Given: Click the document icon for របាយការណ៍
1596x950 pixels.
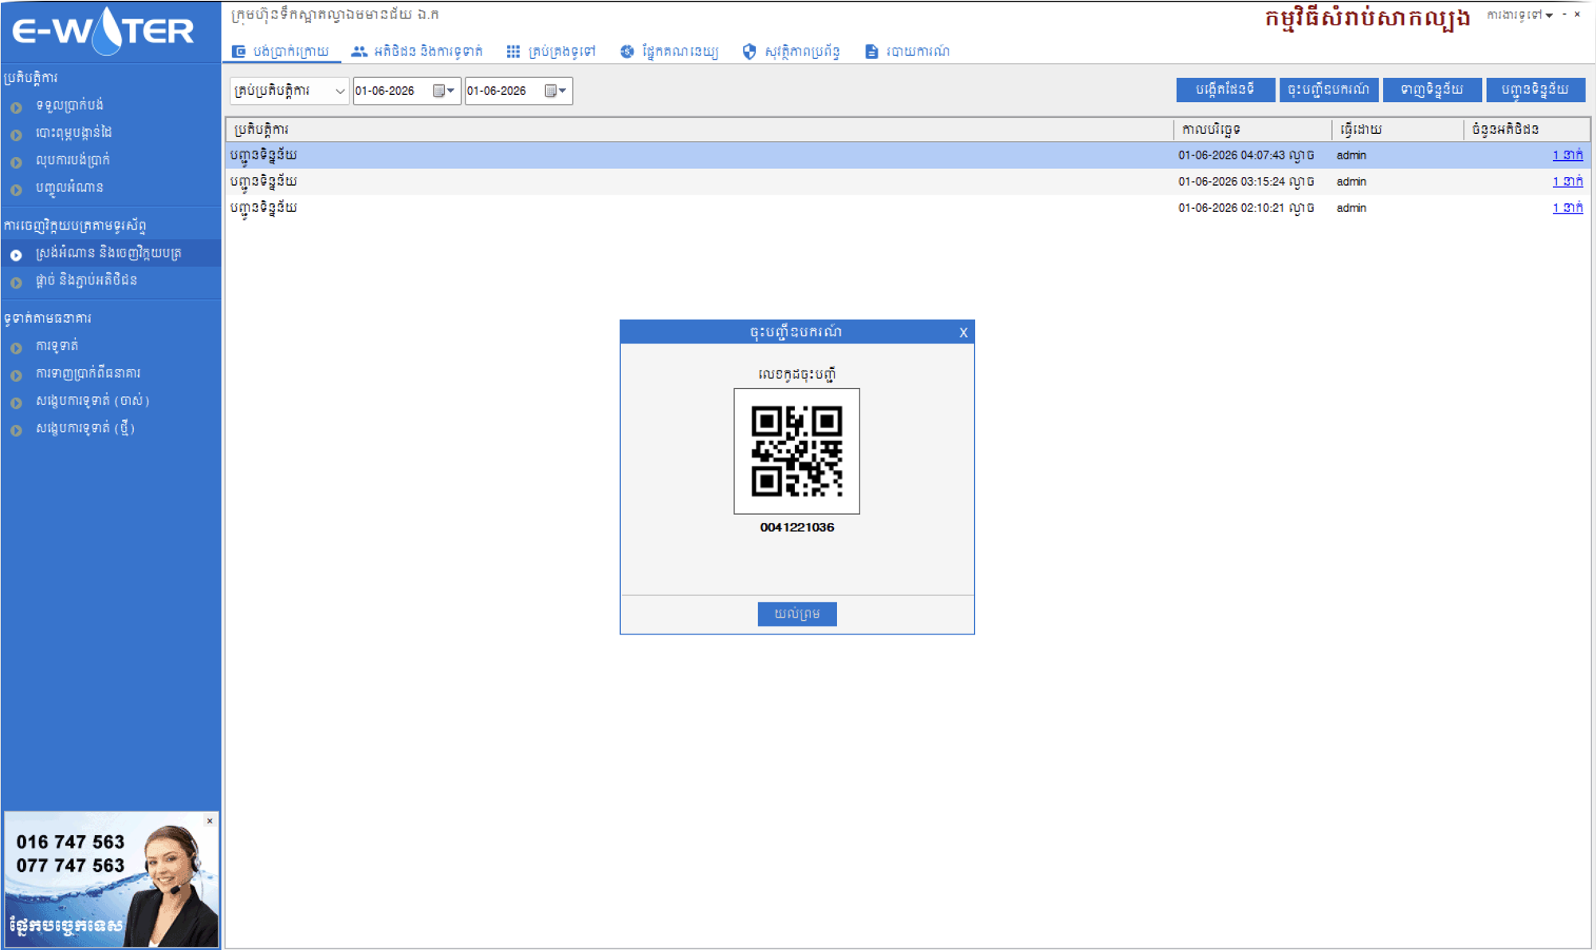Looking at the screenshot, I should pos(871,52).
